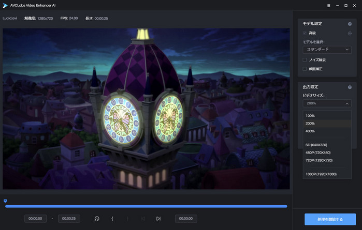Click the current position time field
Screen dimensions: 362x230
(186, 219)
